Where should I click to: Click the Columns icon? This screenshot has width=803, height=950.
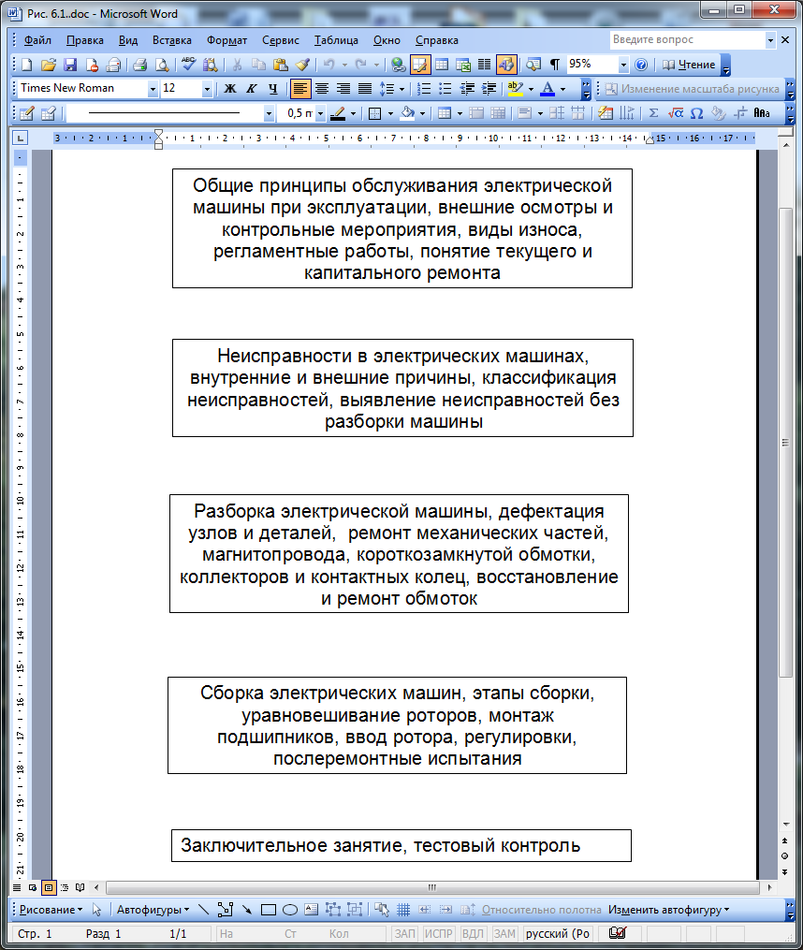pos(484,65)
